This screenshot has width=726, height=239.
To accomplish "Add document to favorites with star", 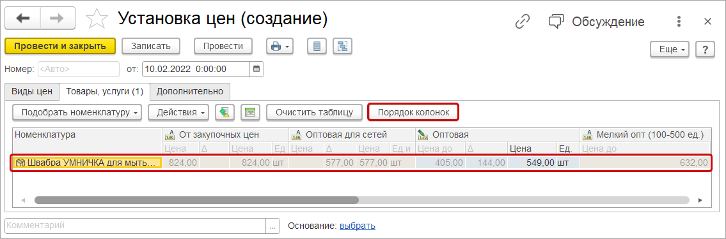I will (97, 19).
